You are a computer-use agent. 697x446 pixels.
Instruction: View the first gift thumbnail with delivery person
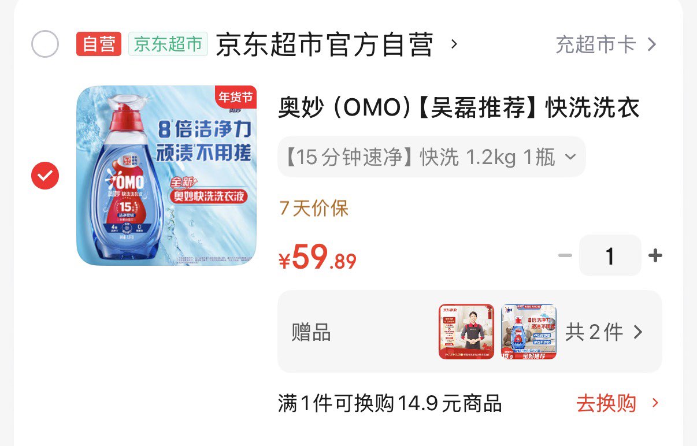click(x=466, y=332)
